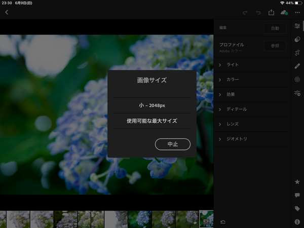The width and height of the screenshot is (304, 228).
Task: Open the previous settings sliders icon
Action: (x=297, y=93)
